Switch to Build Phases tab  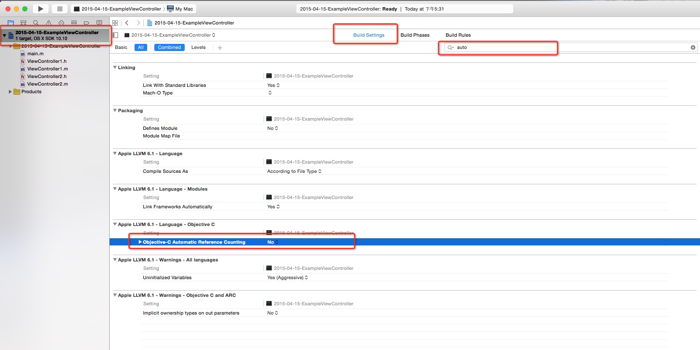click(415, 35)
